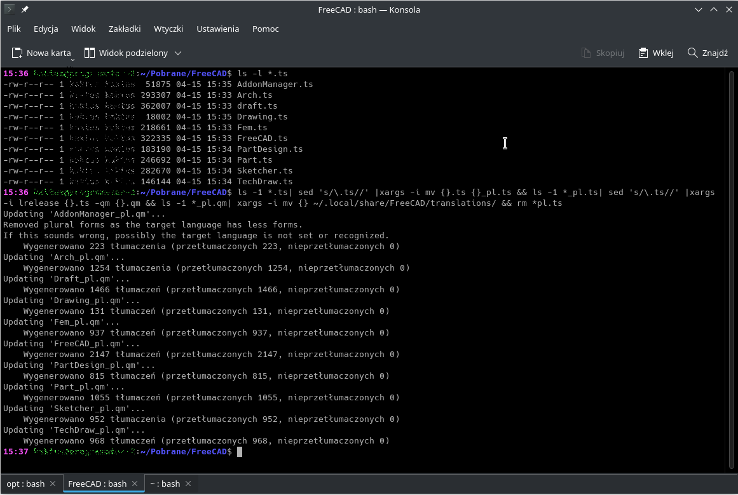The image size is (738, 495).
Task: Open the Plik menu
Action: pos(13,29)
